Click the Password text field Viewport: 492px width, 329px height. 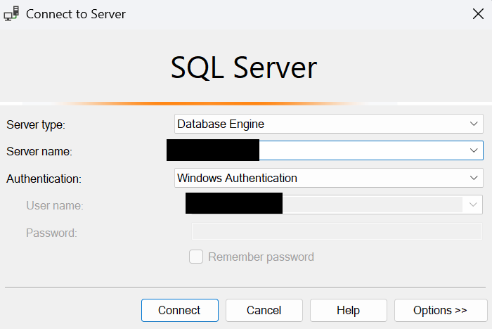tap(337, 232)
